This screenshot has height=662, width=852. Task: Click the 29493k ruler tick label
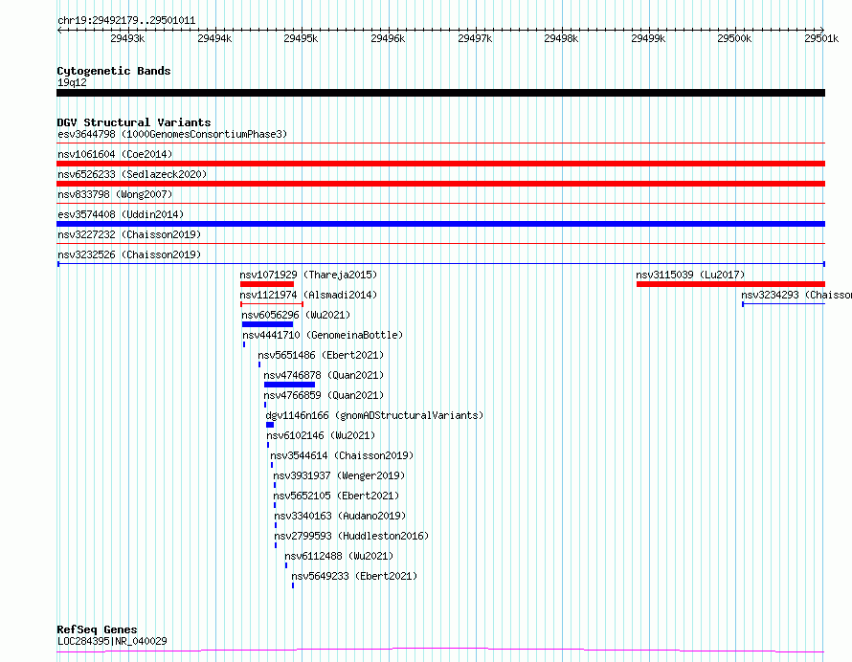[x=127, y=38]
